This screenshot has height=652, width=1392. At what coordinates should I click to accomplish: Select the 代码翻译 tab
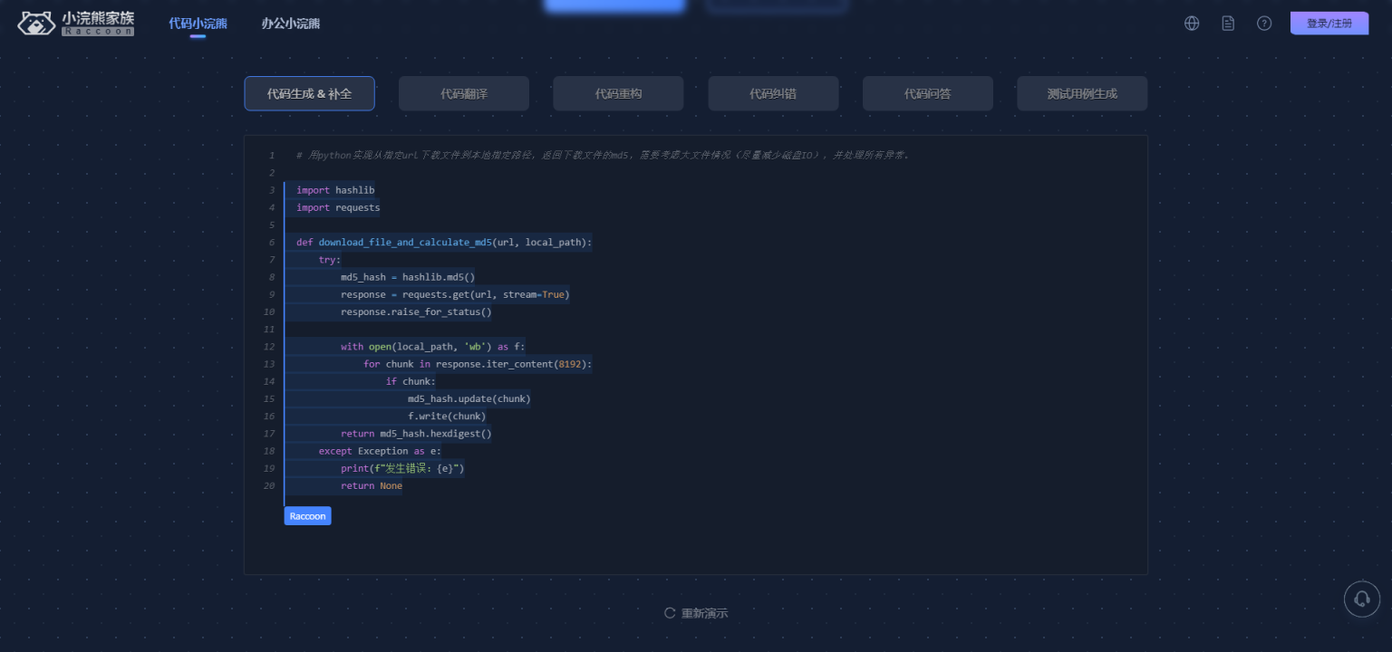coord(464,93)
